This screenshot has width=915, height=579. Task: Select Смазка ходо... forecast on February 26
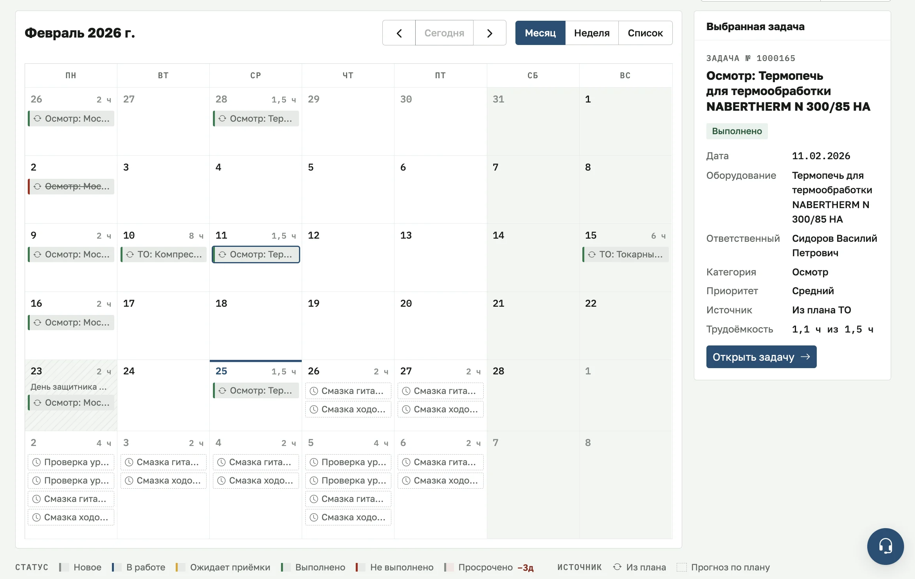(x=348, y=409)
